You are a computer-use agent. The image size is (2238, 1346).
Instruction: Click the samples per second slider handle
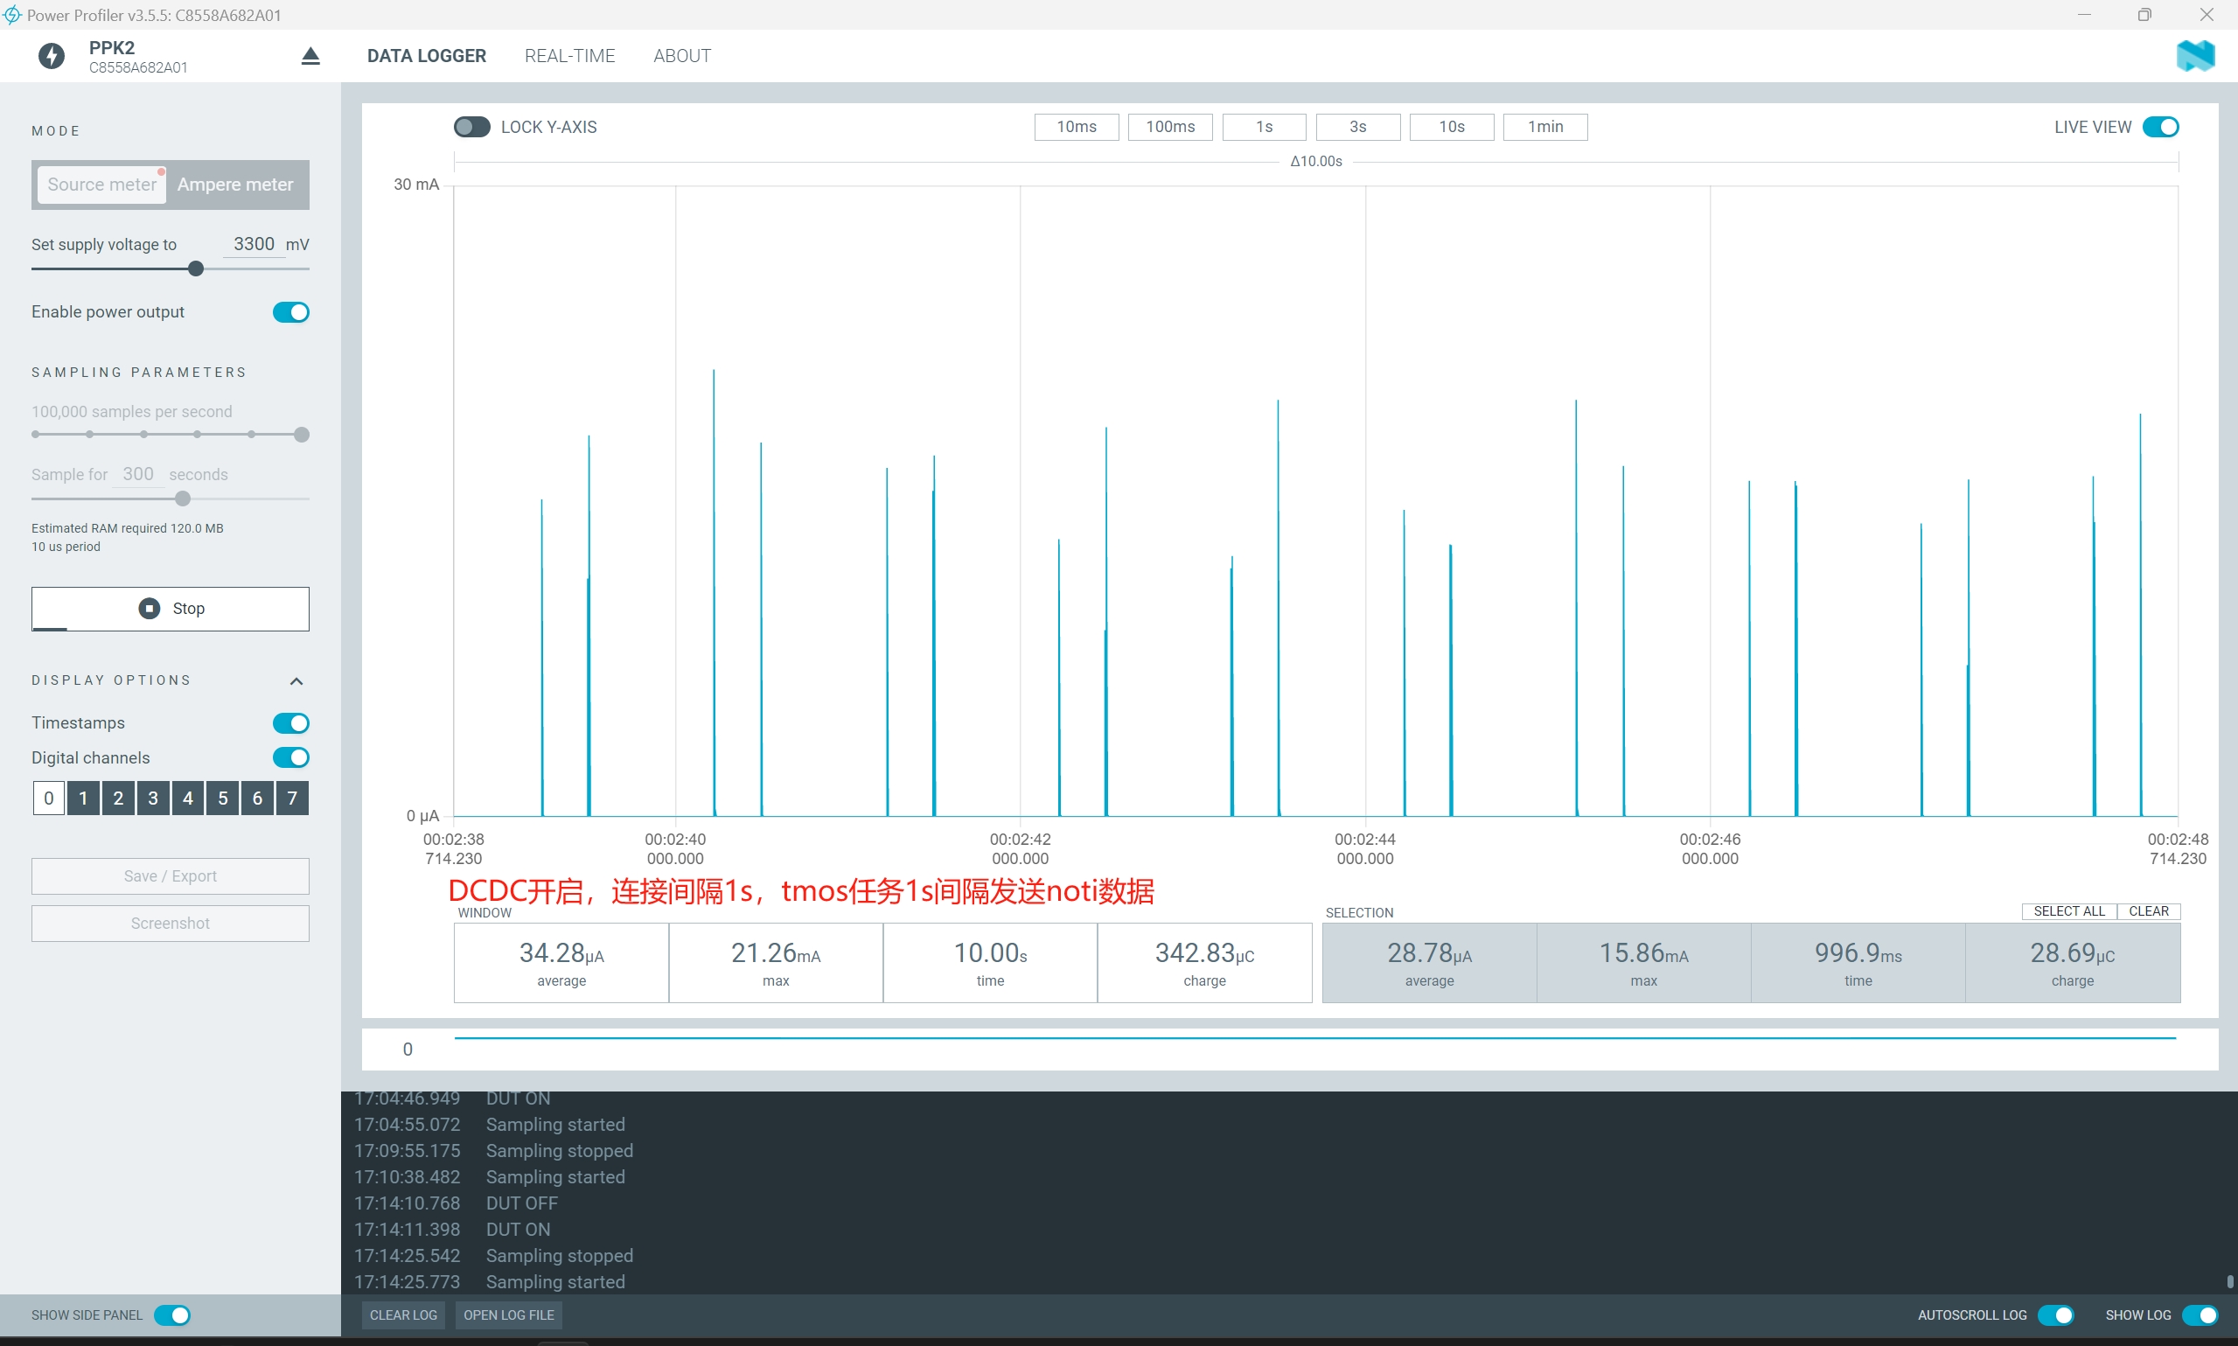pos(302,435)
